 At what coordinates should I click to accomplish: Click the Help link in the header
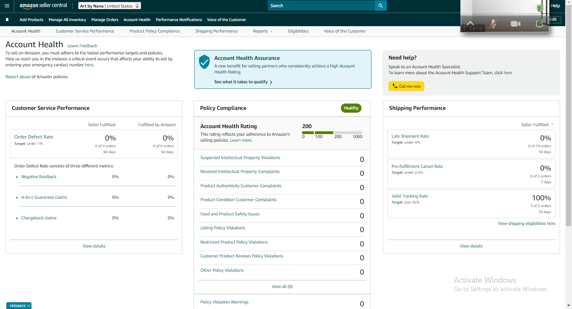point(555,6)
